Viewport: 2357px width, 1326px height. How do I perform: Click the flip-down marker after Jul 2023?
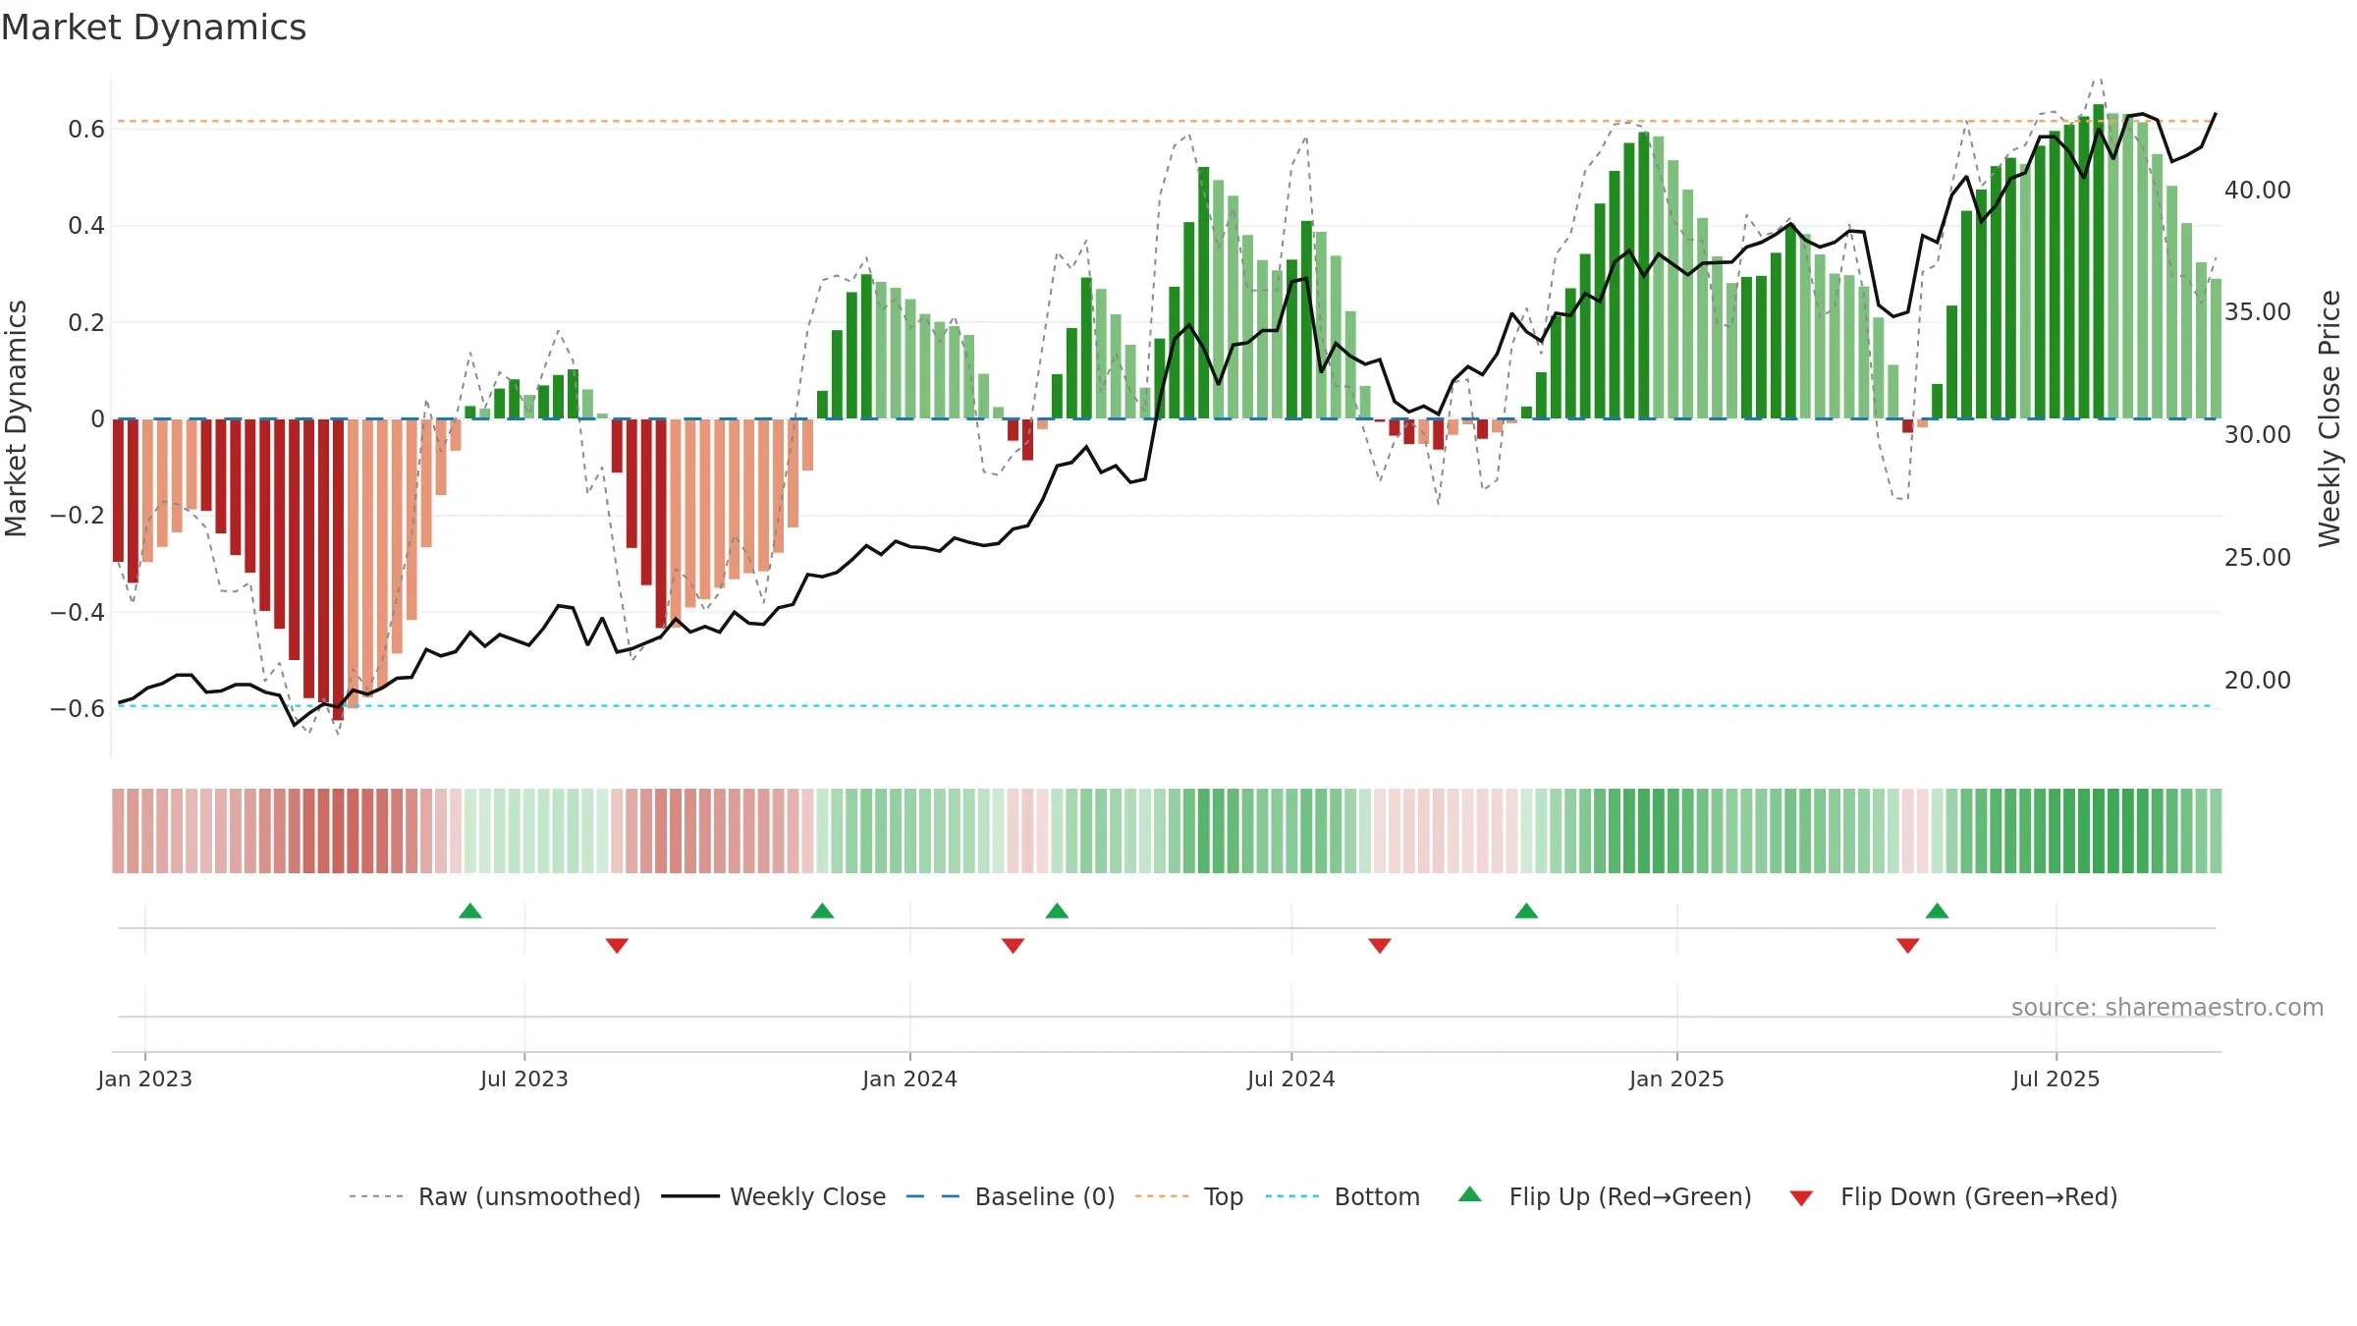[617, 945]
